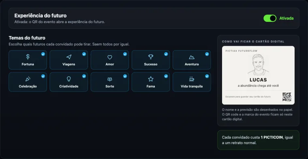
Task: Click the heart icon on Amor card
Action: point(109,57)
